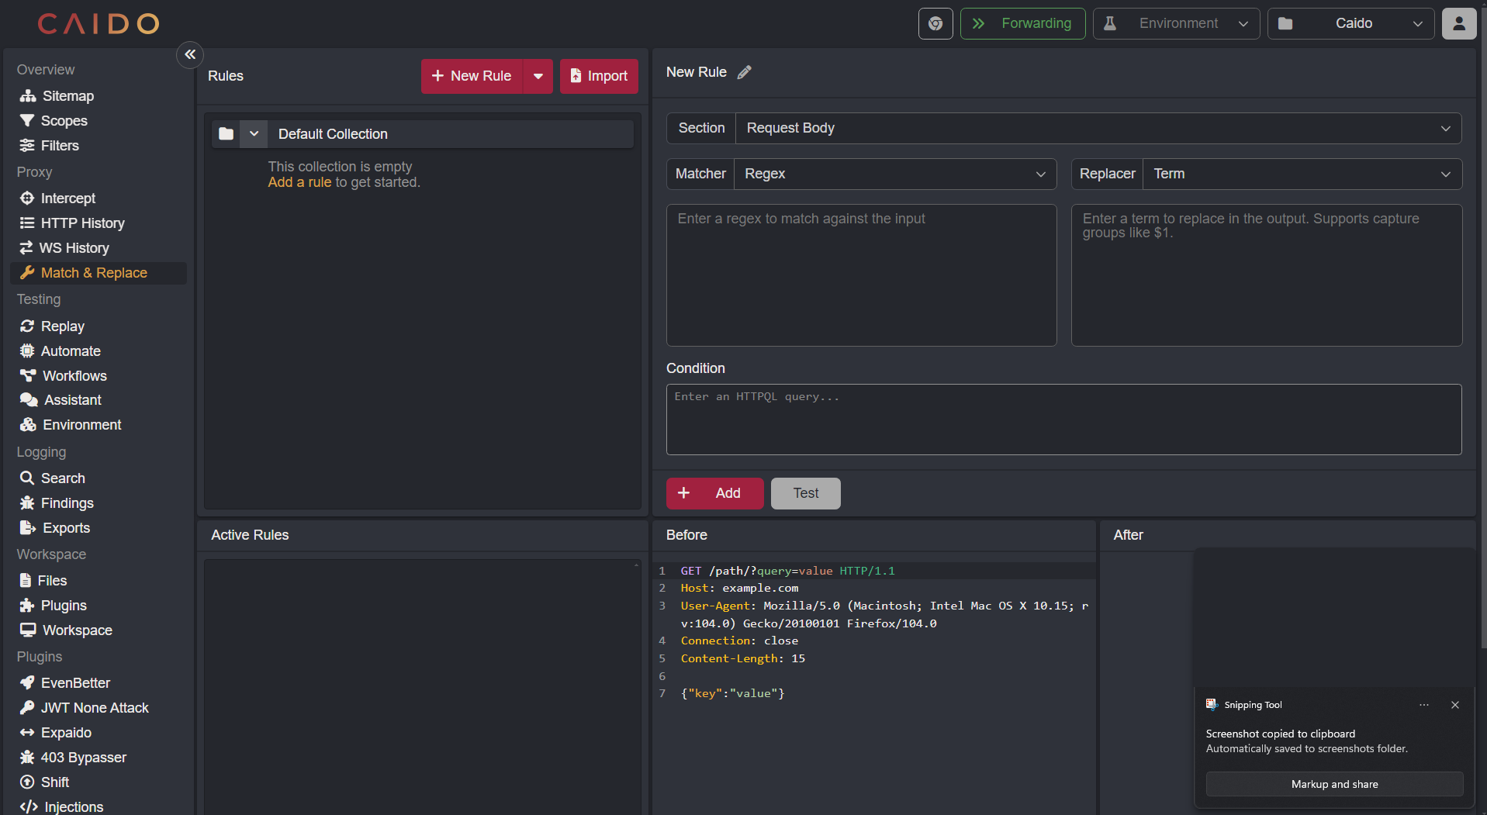Toggle the Forwarding button
The image size is (1487, 815).
[1023, 23]
